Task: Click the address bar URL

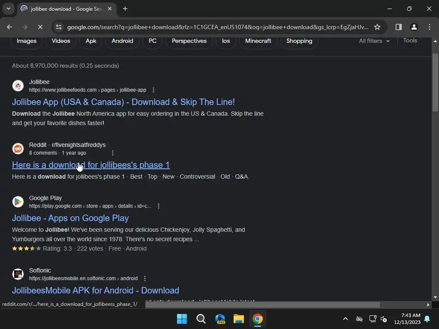Action: [x=217, y=27]
